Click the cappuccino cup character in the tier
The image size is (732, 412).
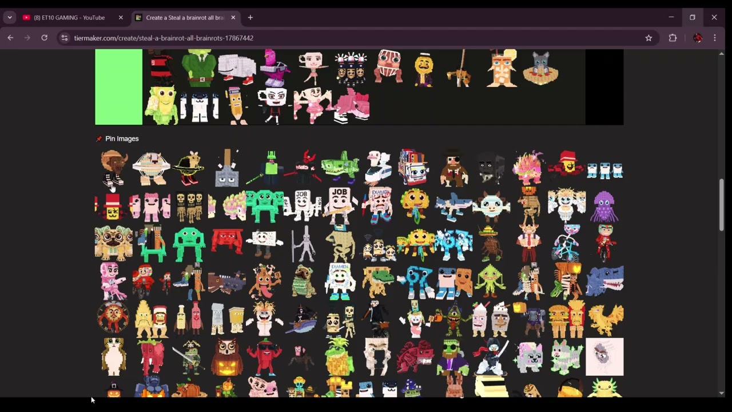coord(272,105)
